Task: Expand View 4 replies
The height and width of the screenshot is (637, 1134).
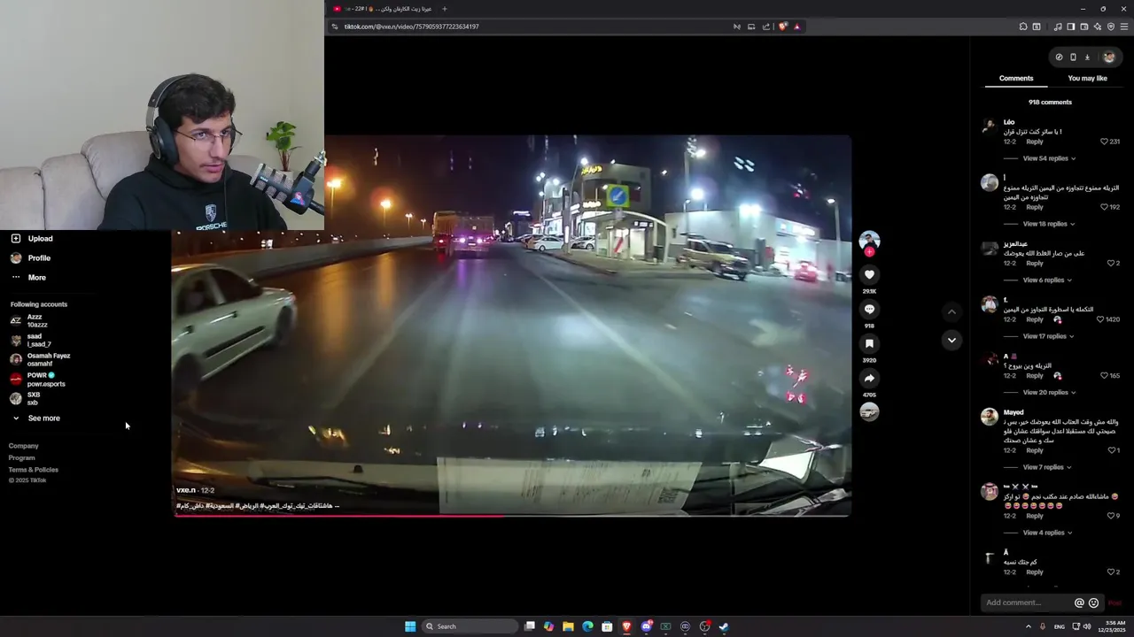Action: coord(1047,533)
